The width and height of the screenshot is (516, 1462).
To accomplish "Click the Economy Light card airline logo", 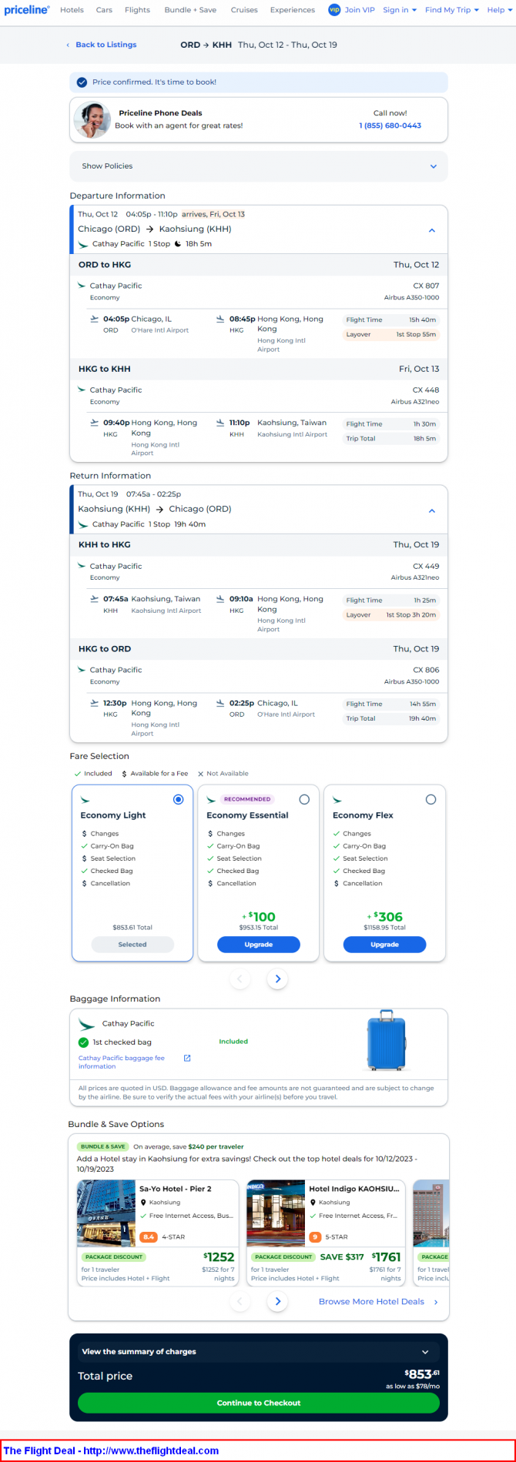I will tap(85, 800).
